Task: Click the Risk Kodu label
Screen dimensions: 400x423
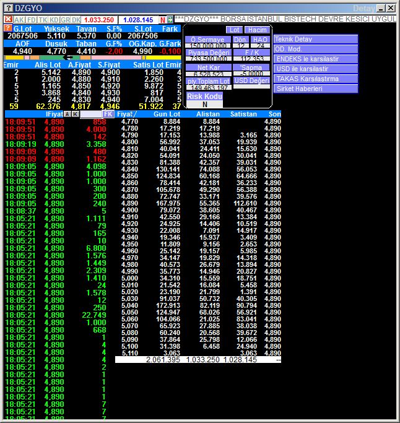Action: (x=204, y=97)
